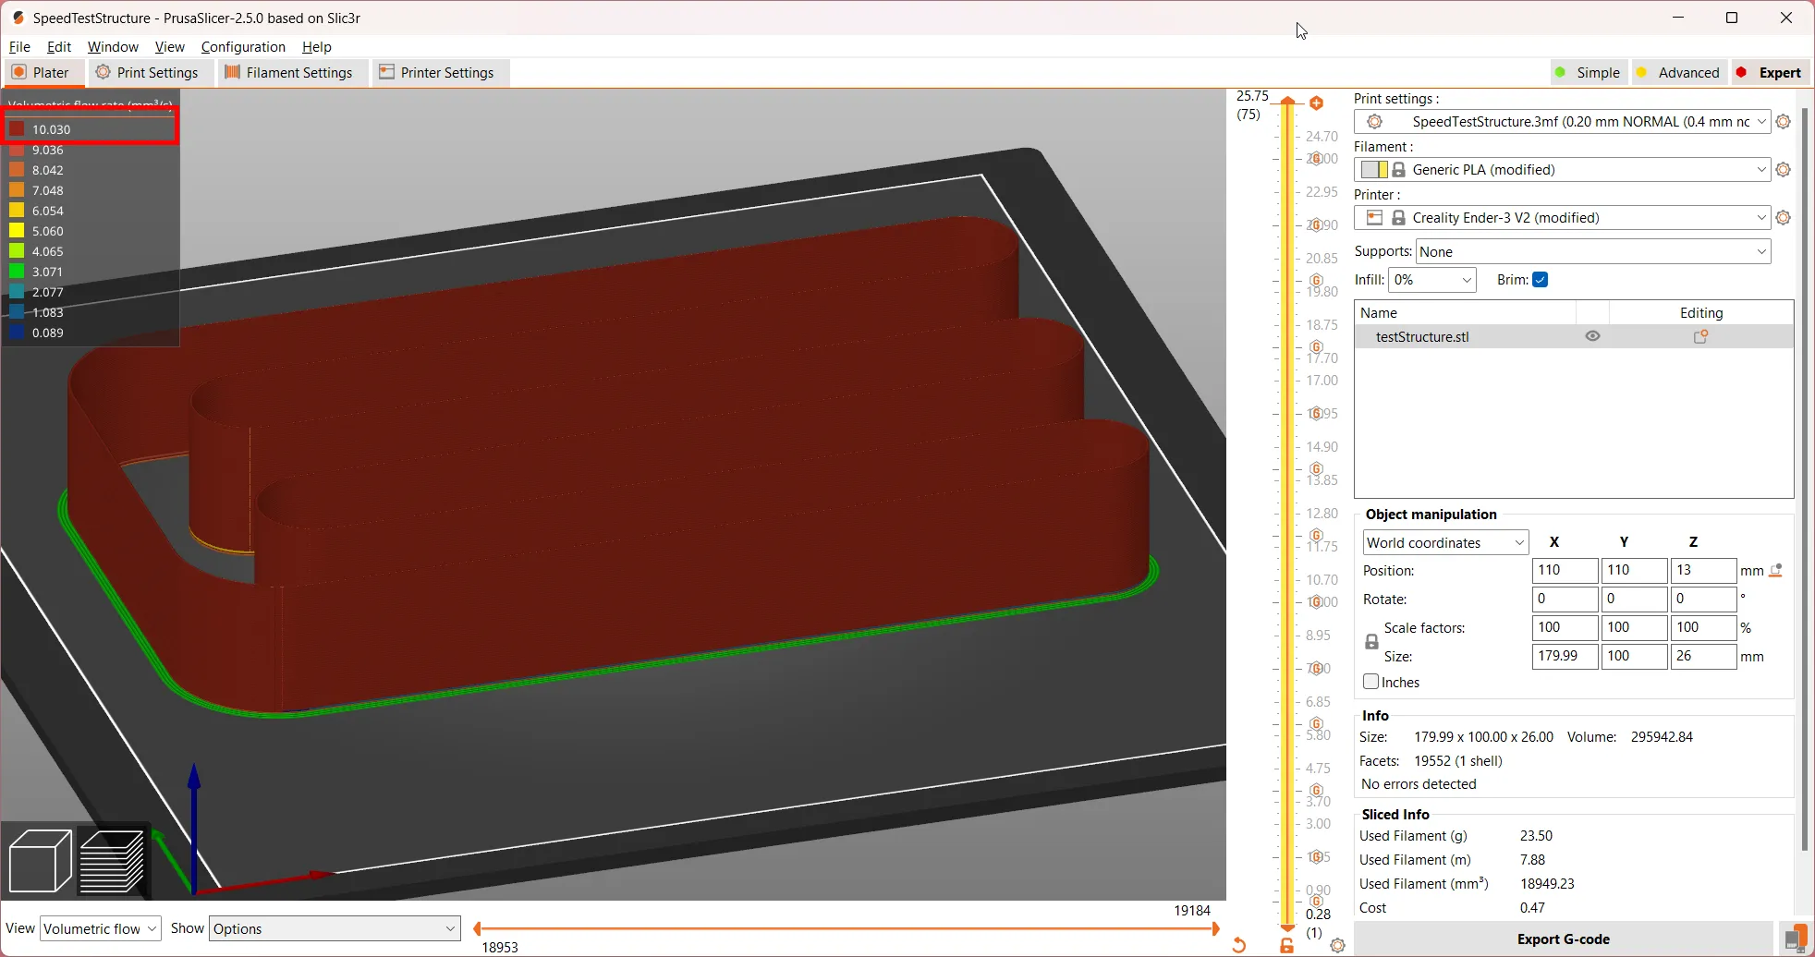
Task: Open the Supports dropdown
Action: (x=1592, y=252)
